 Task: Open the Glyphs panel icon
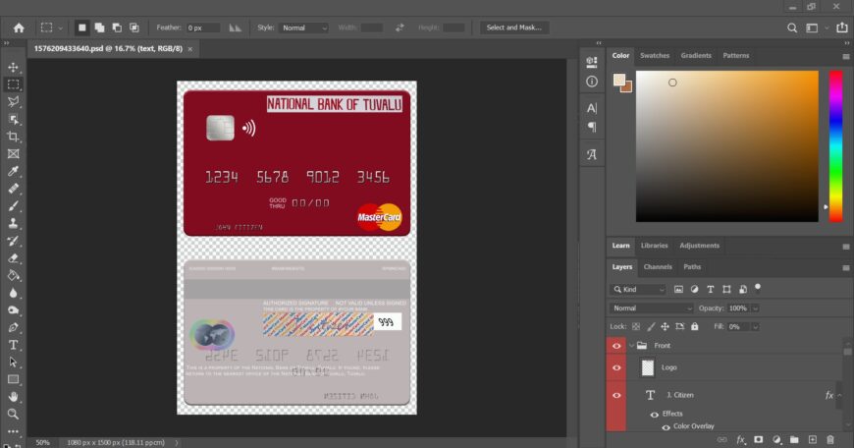tap(592, 154)
